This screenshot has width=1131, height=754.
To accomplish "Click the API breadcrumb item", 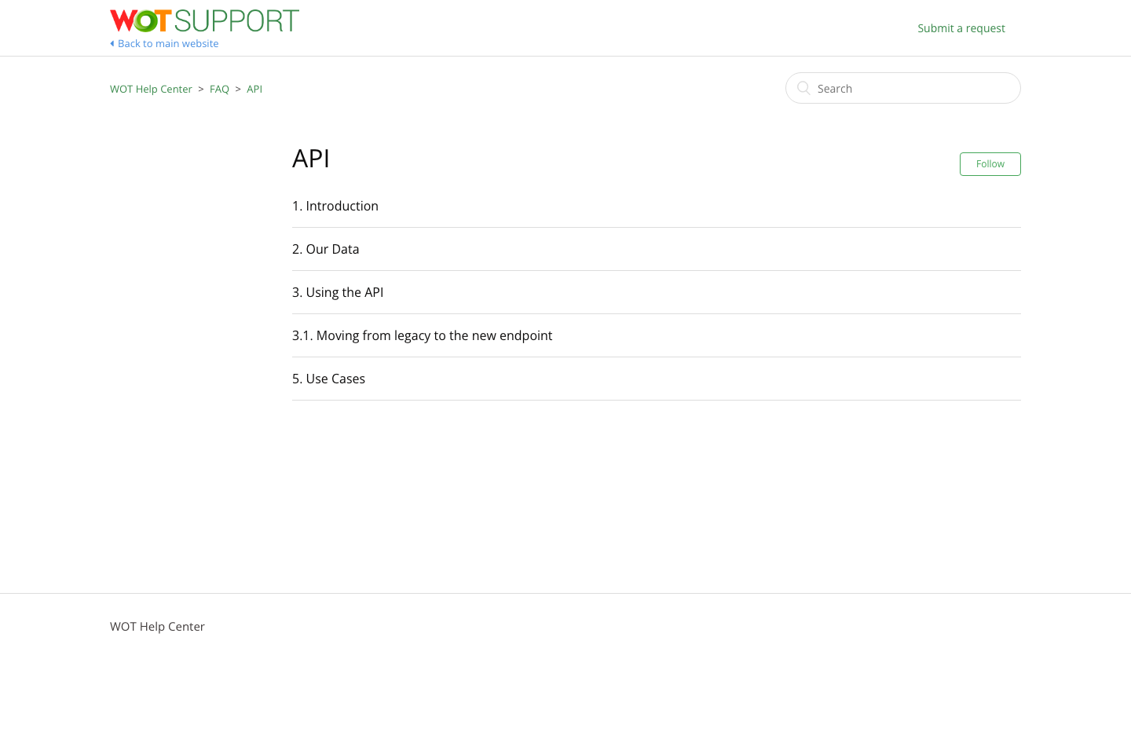I will click(x=254, y=89).
